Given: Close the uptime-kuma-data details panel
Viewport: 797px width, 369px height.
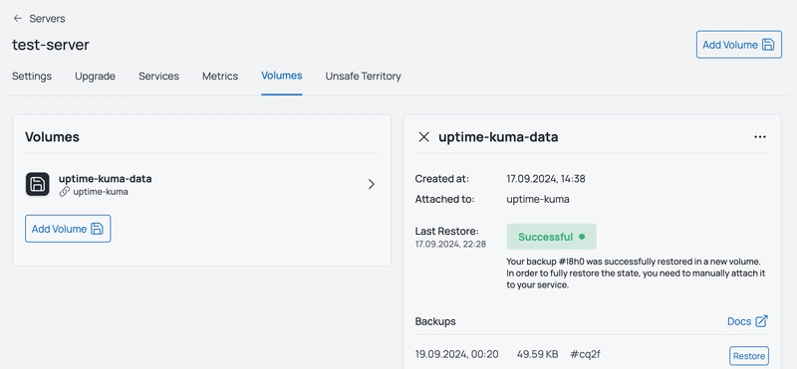Looking at the screenshot, I should coord(424,137).
